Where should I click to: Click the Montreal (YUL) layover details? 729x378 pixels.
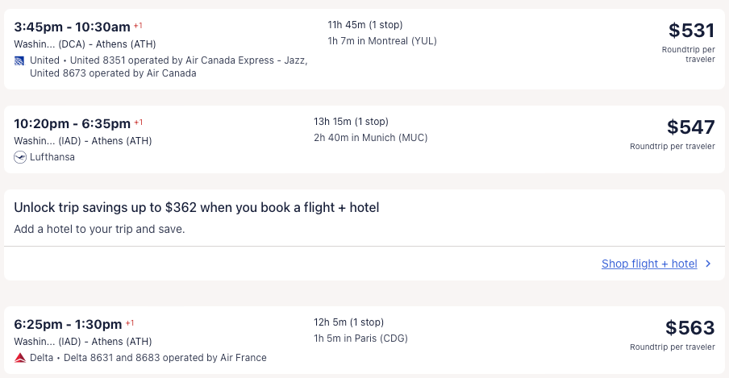tap(382, 41)
